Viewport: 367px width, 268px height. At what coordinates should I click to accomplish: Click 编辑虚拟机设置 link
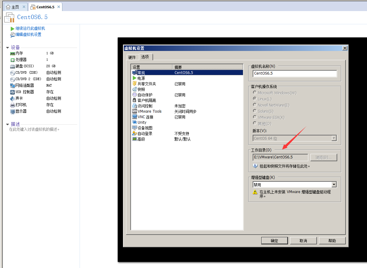tap(28, 35)
